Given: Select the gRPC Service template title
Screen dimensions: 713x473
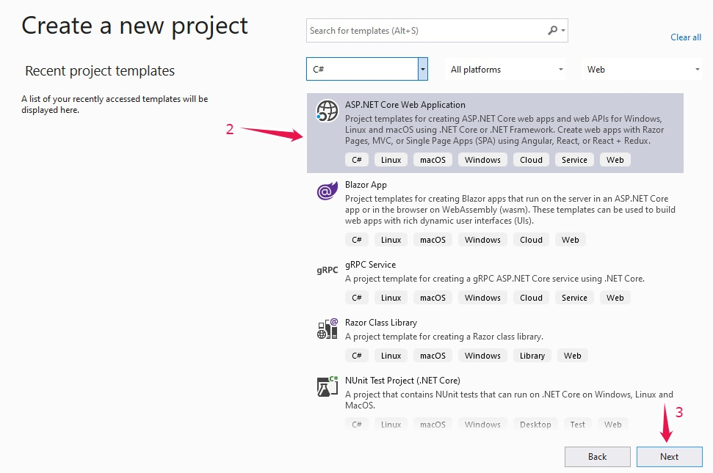Looking at the screenshot, I should click(x=370, y=265).
